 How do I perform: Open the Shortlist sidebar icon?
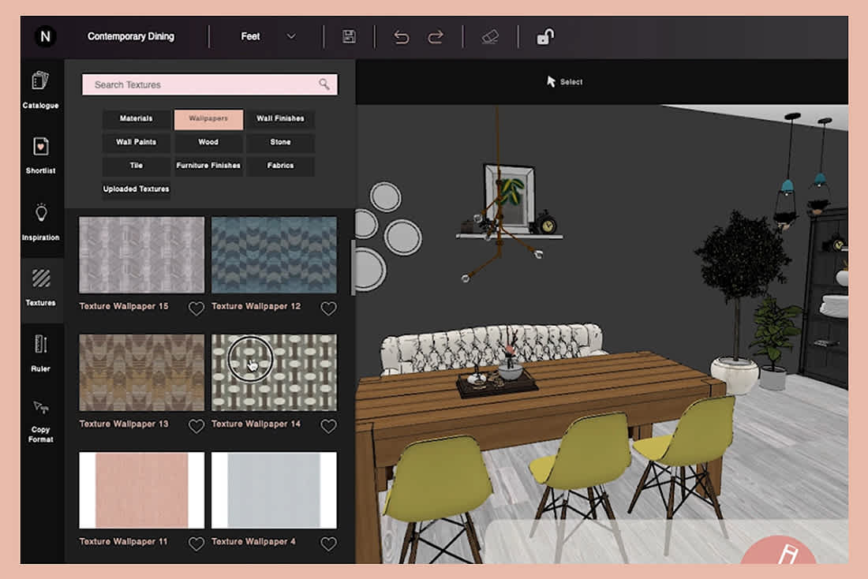coord(40,154)
